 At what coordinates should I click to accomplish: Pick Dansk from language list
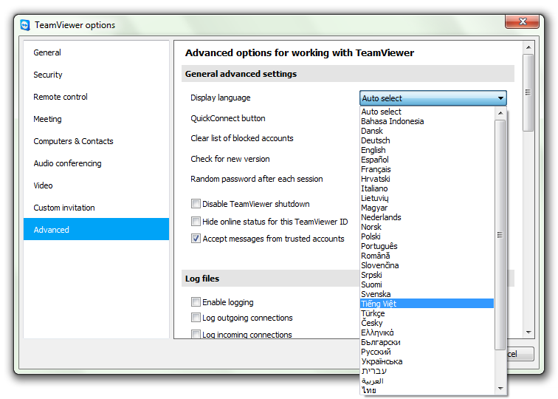click(427, 131)
